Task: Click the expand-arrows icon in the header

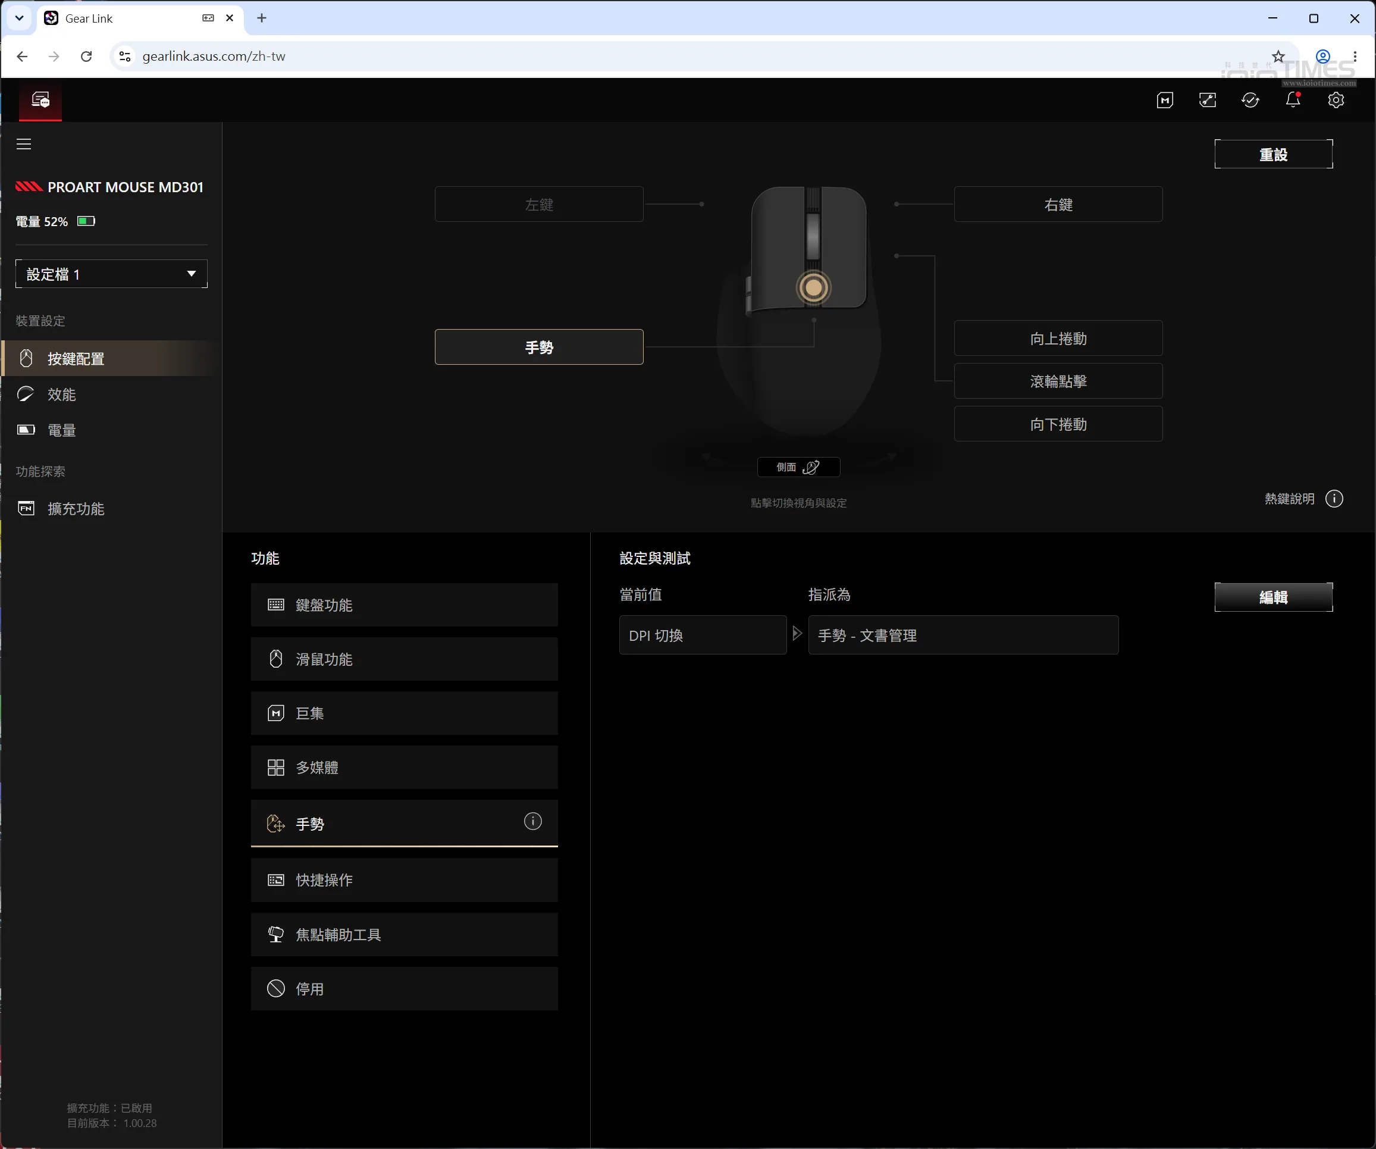Action: pyautogui.click(x=1208, y=99)
